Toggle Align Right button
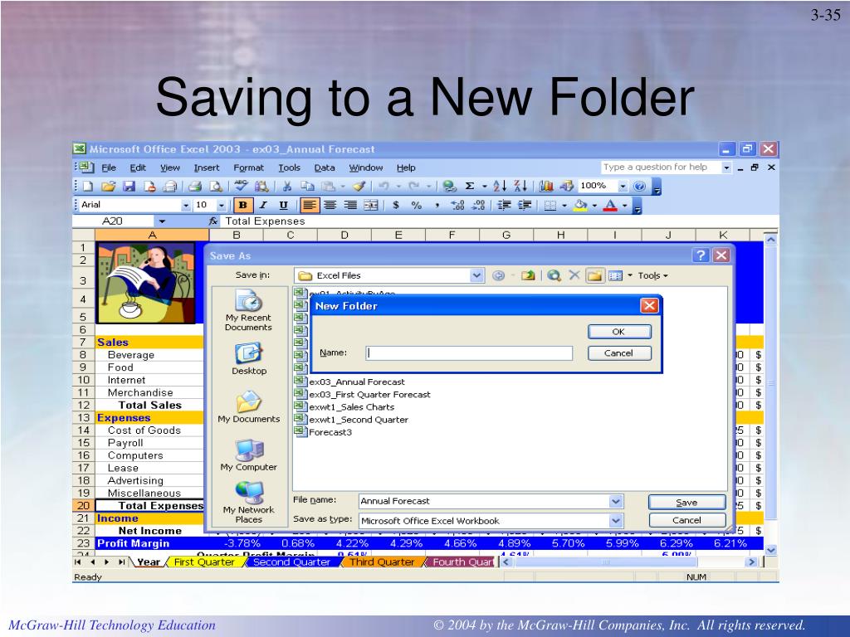This screenshot has height=637, width=850. coord(351,206)
